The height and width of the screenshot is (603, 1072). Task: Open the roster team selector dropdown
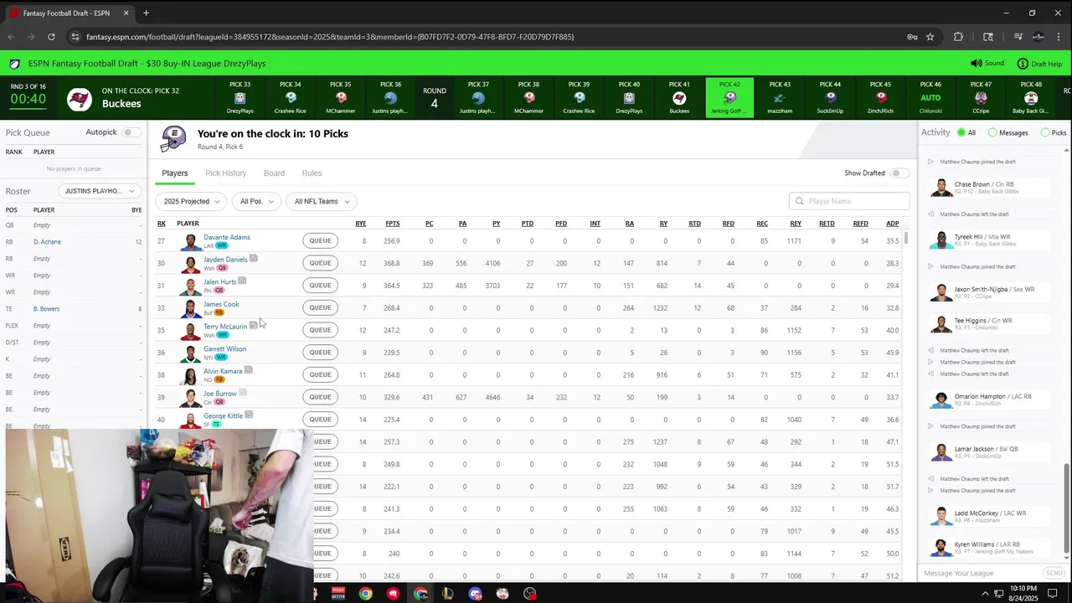point(100,191)
